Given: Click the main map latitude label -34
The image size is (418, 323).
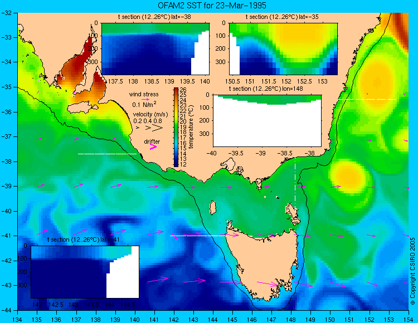Looking at the screenshot, I should (6, 62).
